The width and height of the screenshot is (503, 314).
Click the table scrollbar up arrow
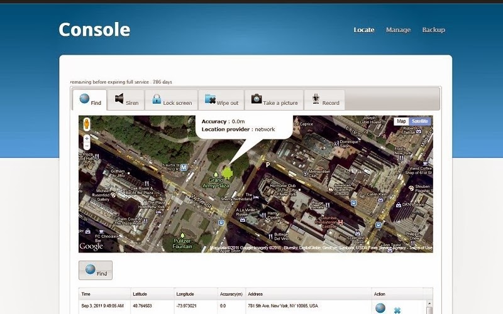[429, 303]
